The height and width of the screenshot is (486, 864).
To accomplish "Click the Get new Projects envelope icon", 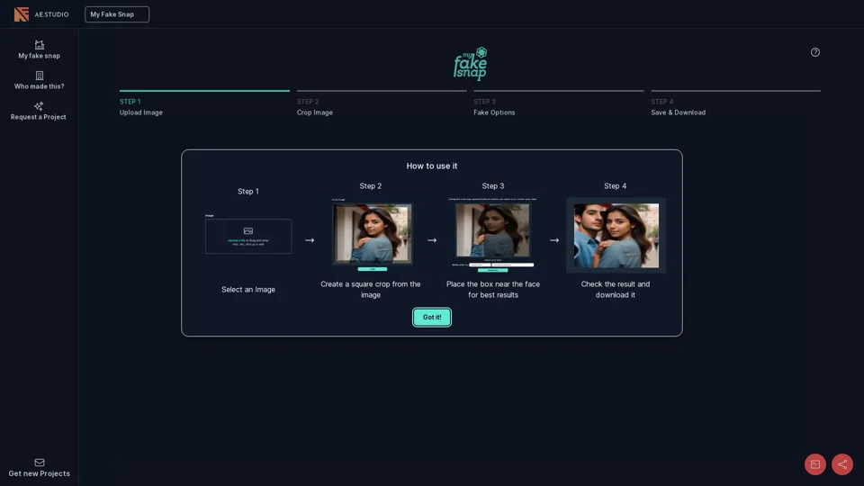I will [40, 463].
